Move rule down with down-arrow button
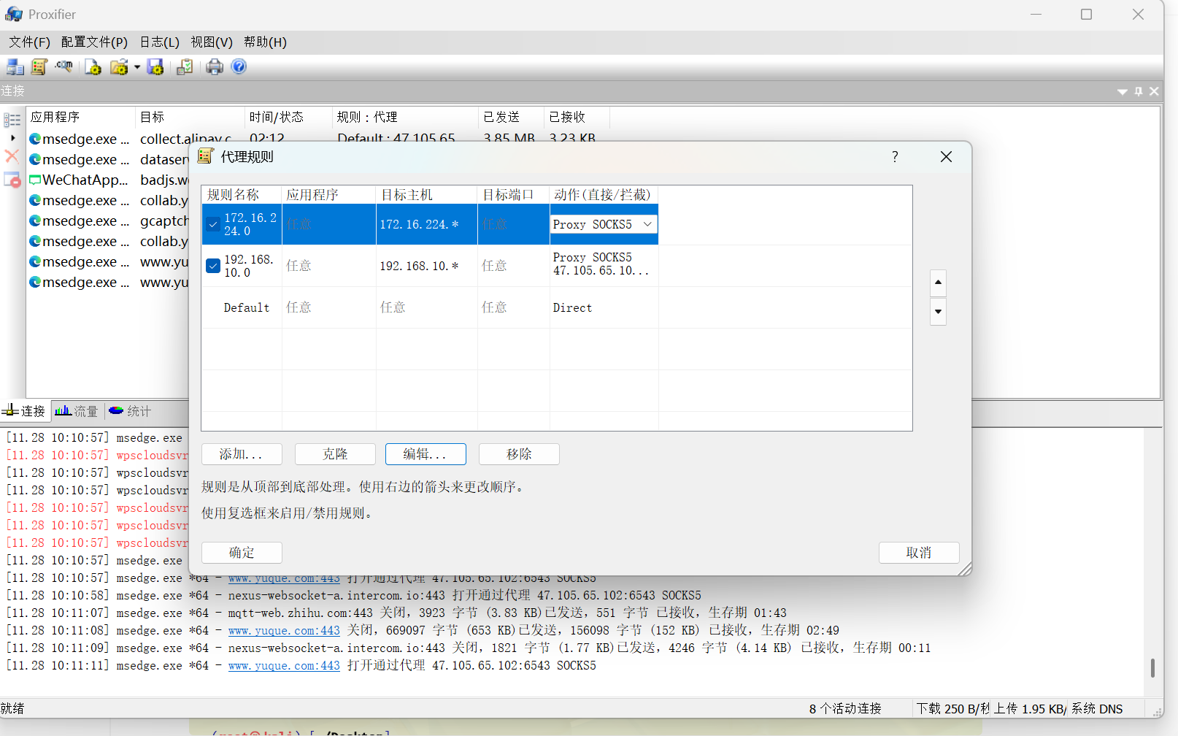1178x736 pixels. pyautogui.click(x=938, y=312)
